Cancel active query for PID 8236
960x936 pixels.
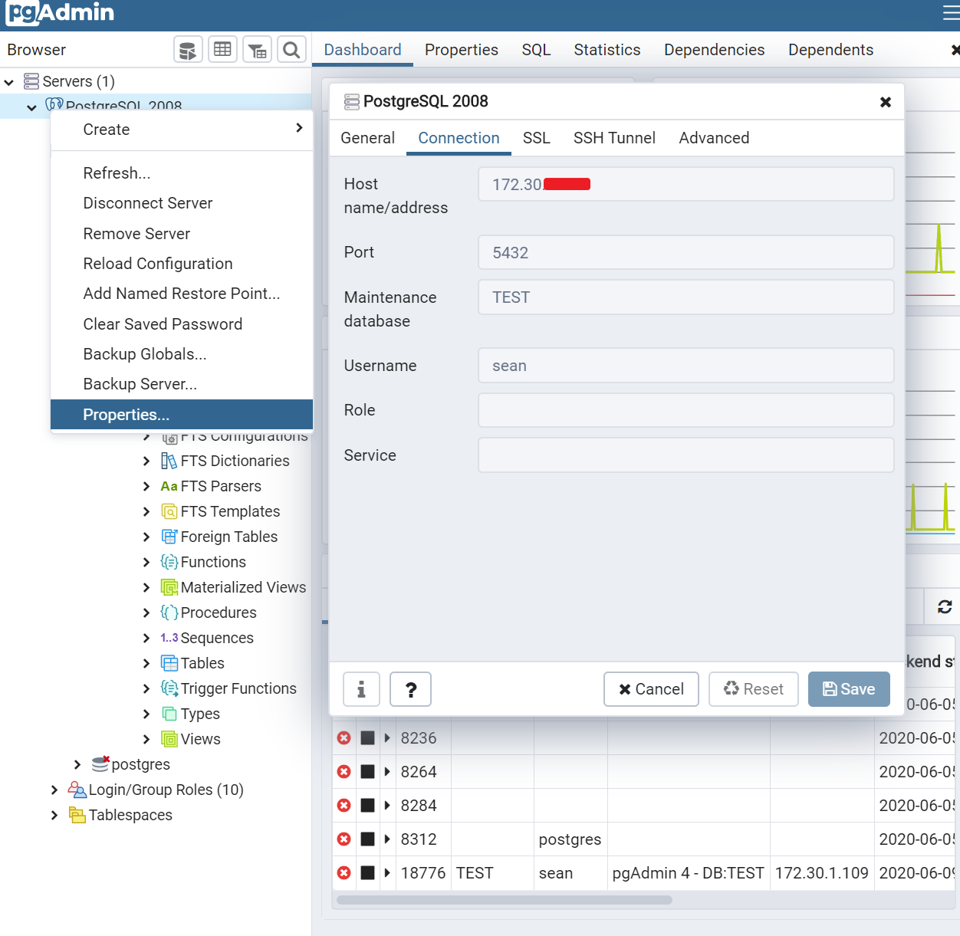pyautogui.click(x=368, y=738)
